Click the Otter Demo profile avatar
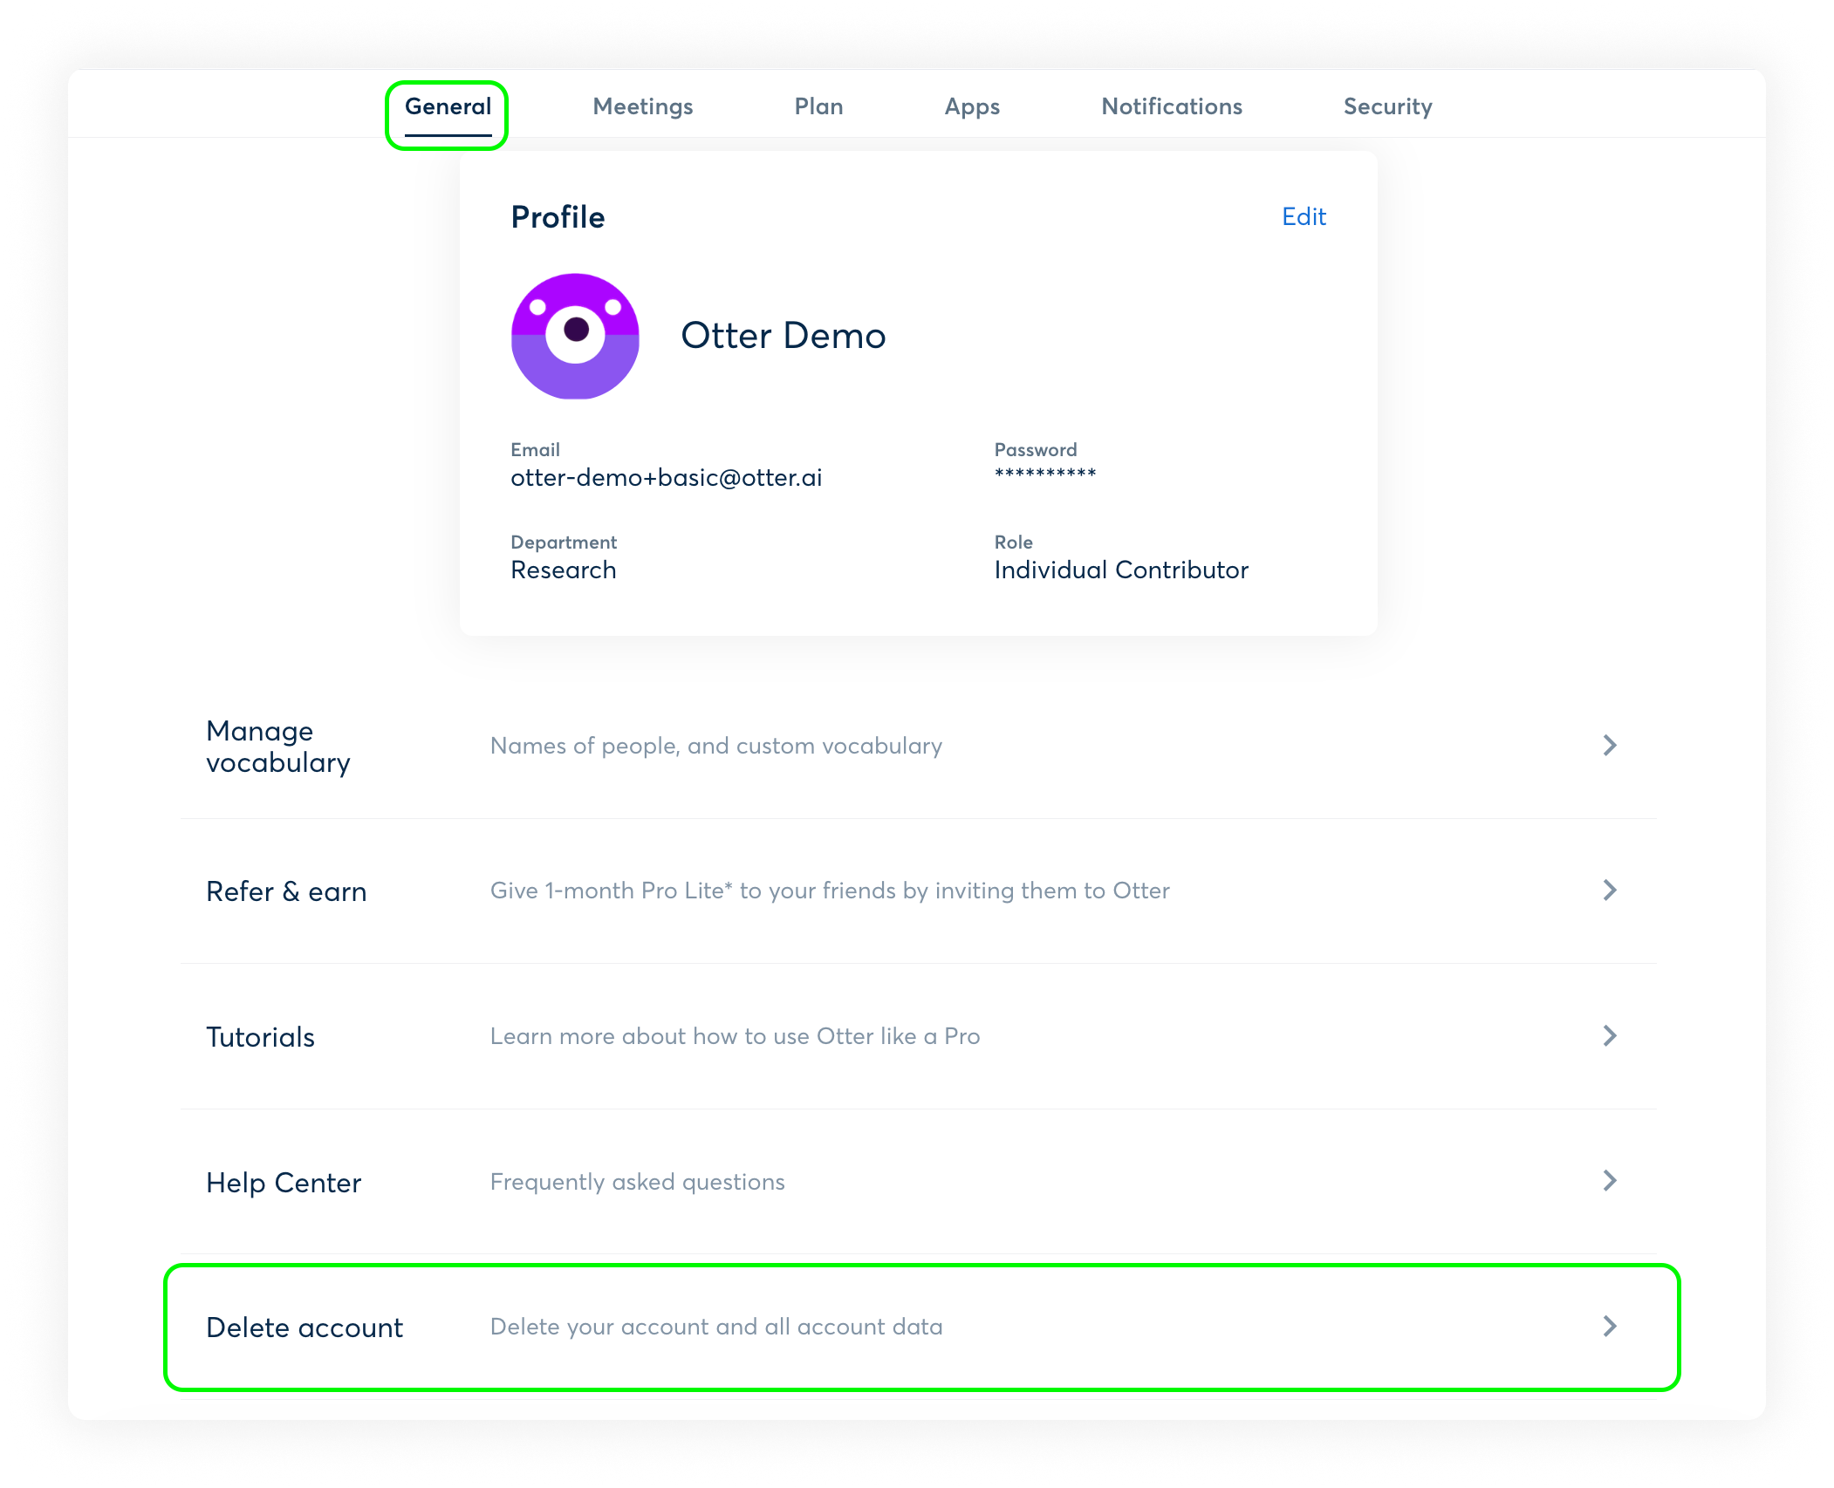This screenshot has height=1488, width=1834. [575, 337]
